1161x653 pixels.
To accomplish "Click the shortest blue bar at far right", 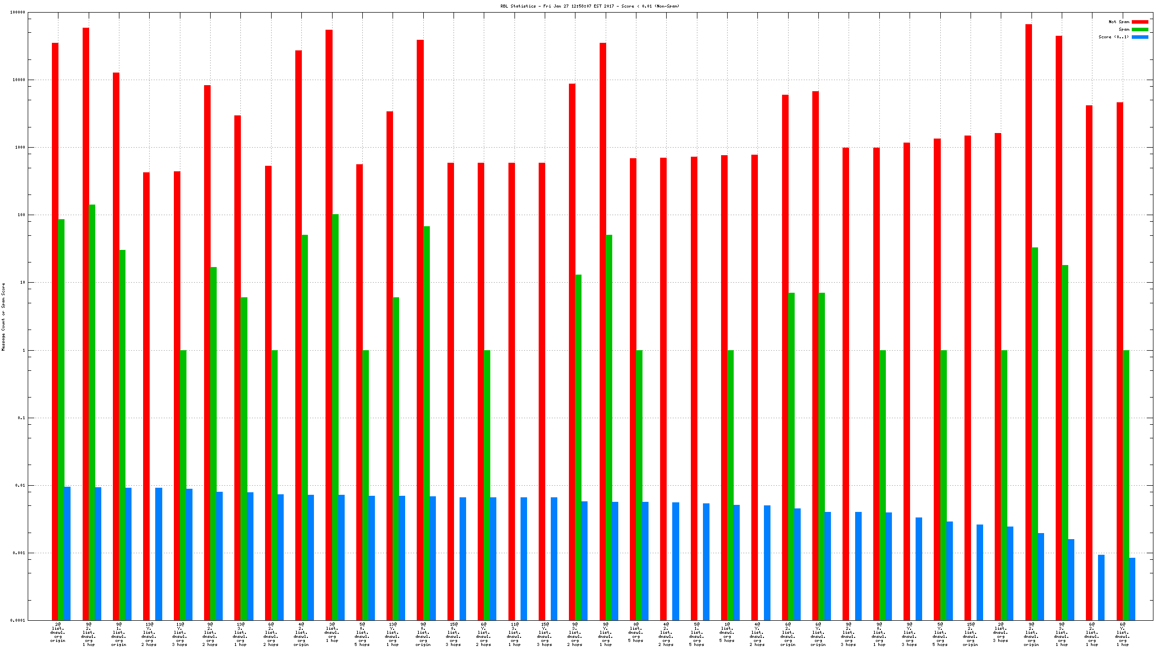I will point(1132,589).
